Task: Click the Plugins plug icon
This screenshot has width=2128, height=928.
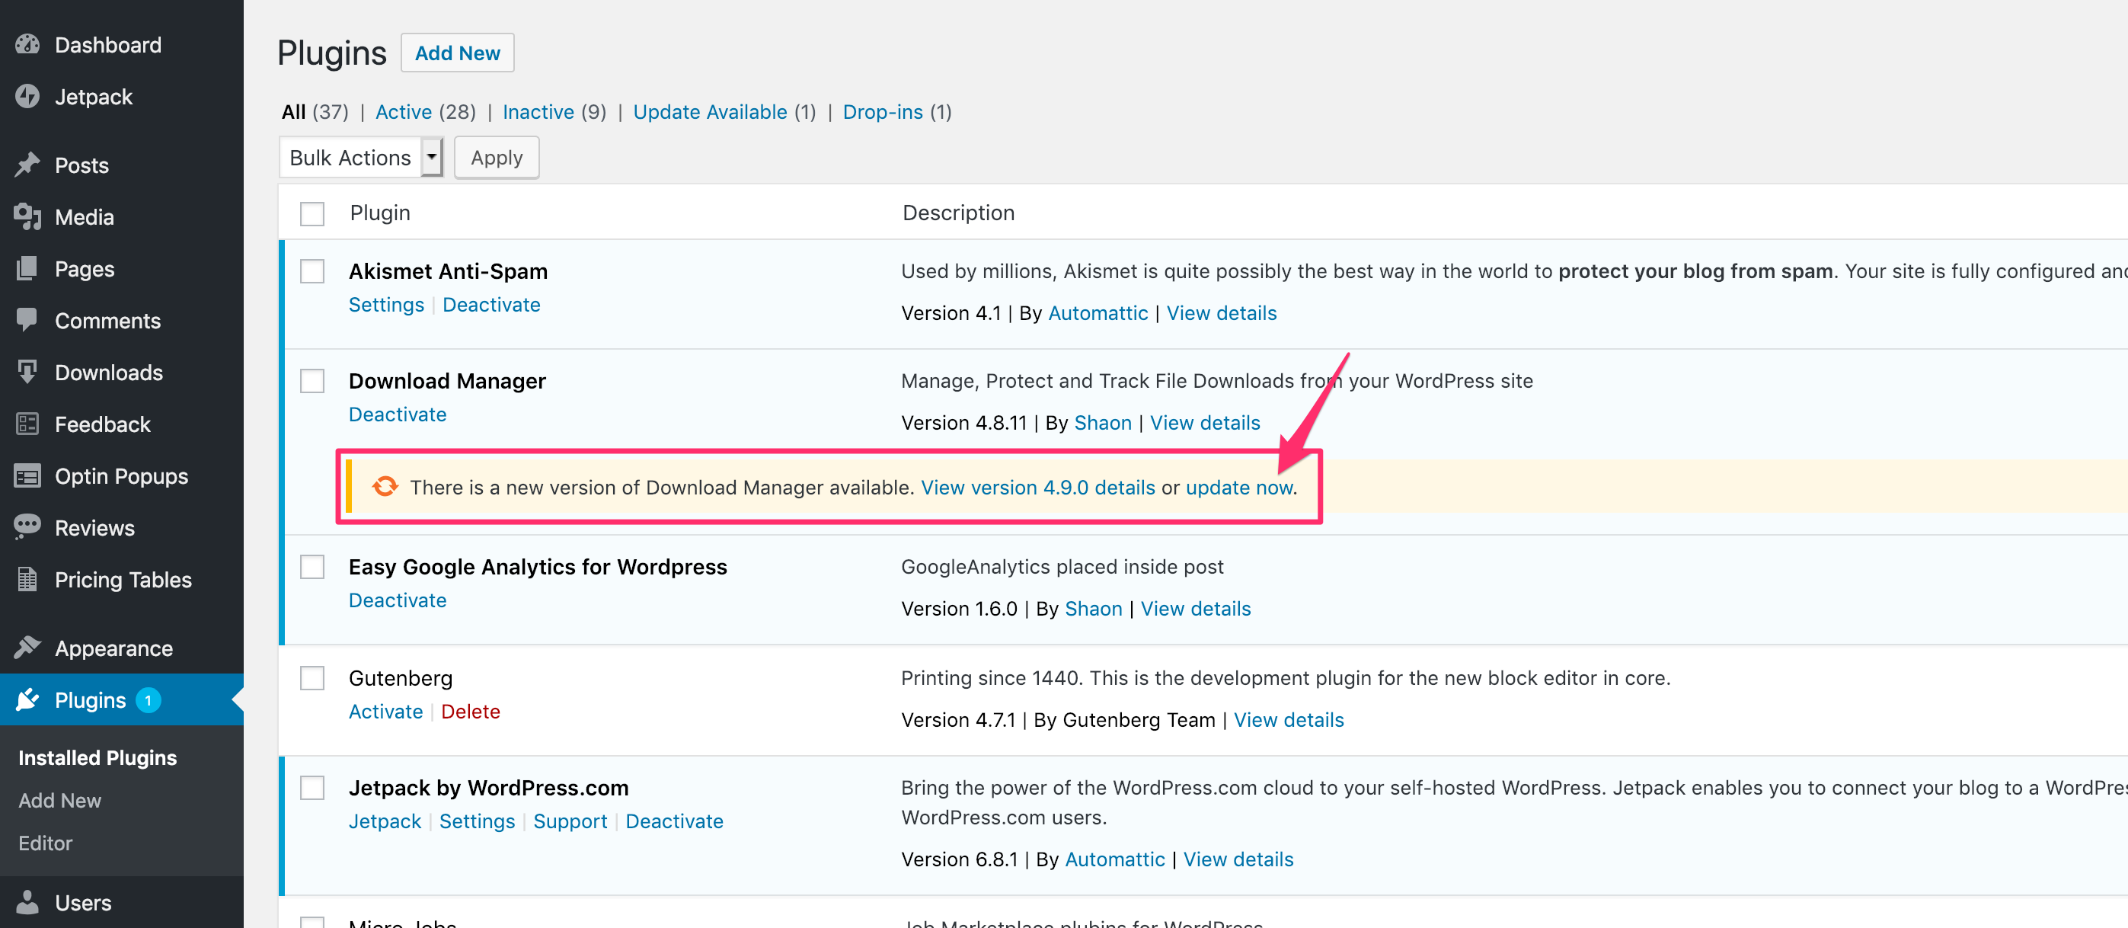Action: (x=27, y=700)
